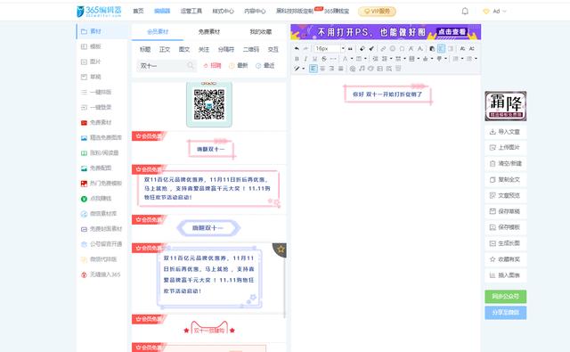Select the QR code material thumbnail
Screen dimensions: 570x352
(209, 104)
